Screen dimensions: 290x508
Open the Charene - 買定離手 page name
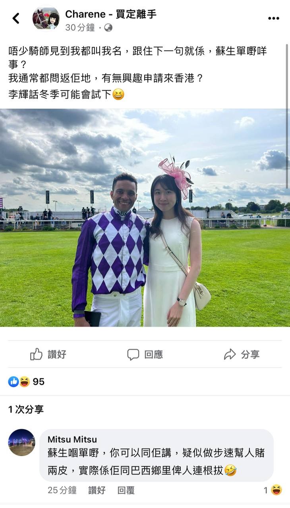[111, 14]
